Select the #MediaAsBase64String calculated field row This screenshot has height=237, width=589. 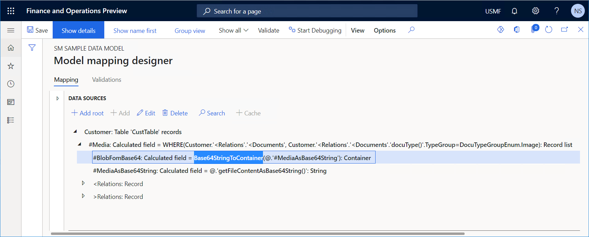210,171
